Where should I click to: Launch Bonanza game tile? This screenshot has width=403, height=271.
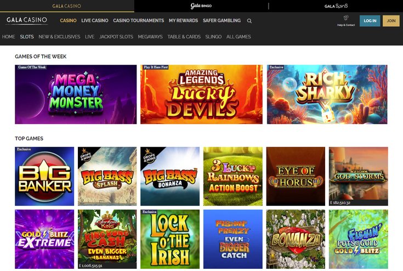[x=296, y=239]
